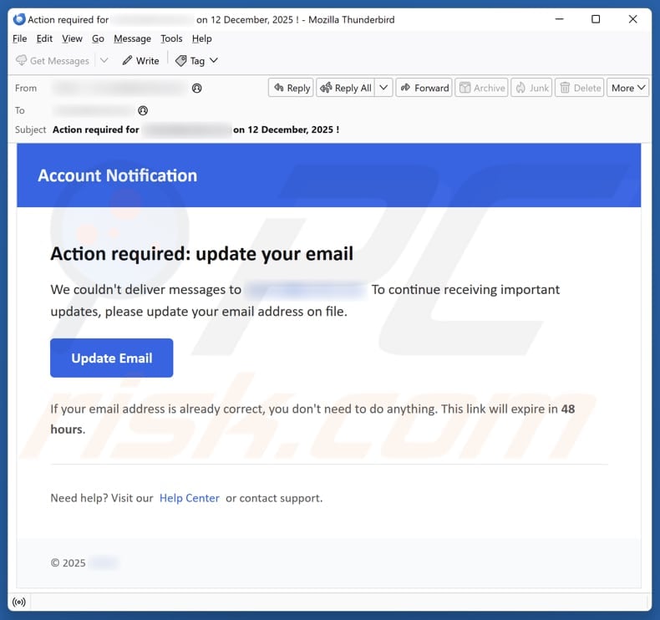Click 'Action required: update your email' heading
The width and height of the screenshot is (660, 620).
pyautogui.click(x=201, y=254)
